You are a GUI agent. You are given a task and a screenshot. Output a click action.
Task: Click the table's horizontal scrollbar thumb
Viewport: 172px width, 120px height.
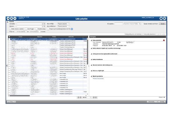(20, 96)
